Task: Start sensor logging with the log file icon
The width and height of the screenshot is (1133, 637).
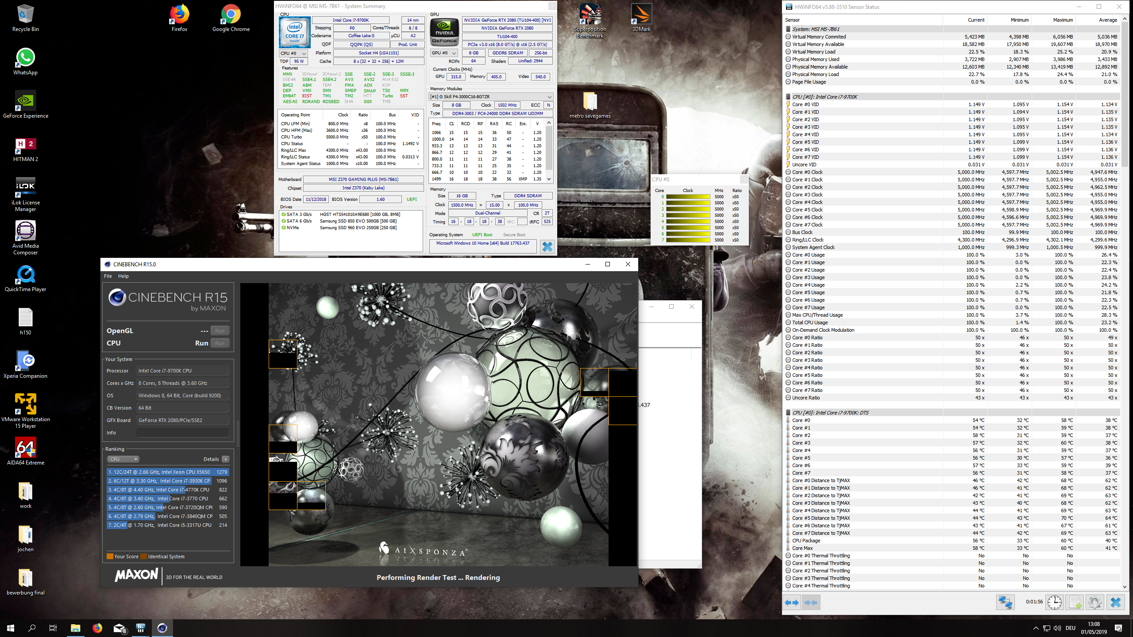Action: click(1075, 602)
